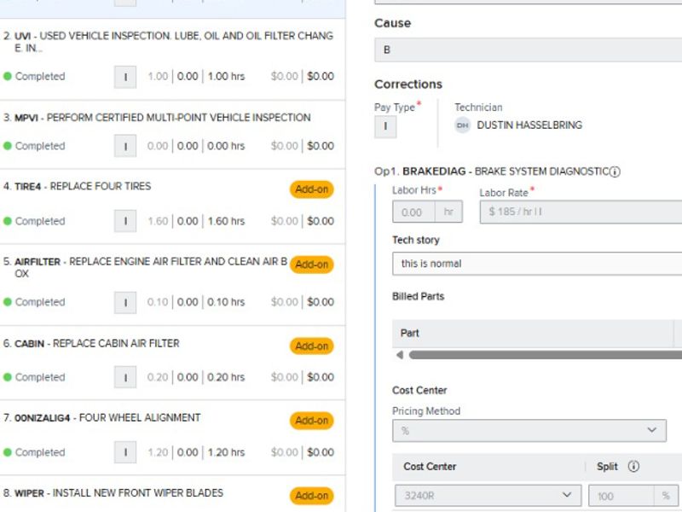Screen dimensions: 682x512
Task: Click the DH technician avatar icon
Action: [x=462, y=125]
